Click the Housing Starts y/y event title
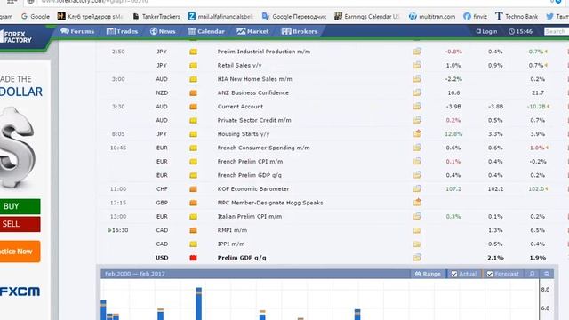The width and height of the screenshot is (569, 320). click(x=244, y=134)
